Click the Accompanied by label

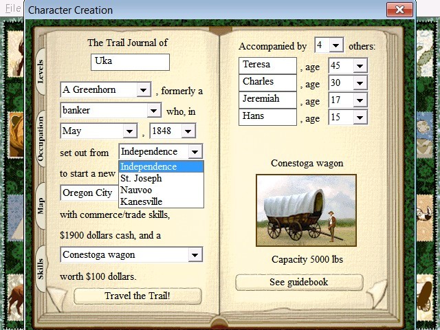(x=272, y=46)
